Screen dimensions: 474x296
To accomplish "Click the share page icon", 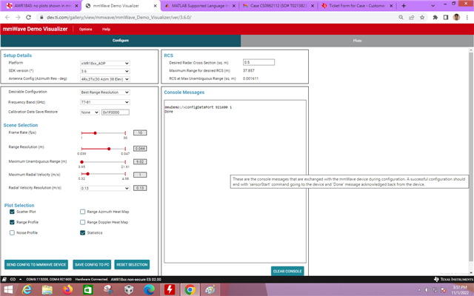I will 412,17.
